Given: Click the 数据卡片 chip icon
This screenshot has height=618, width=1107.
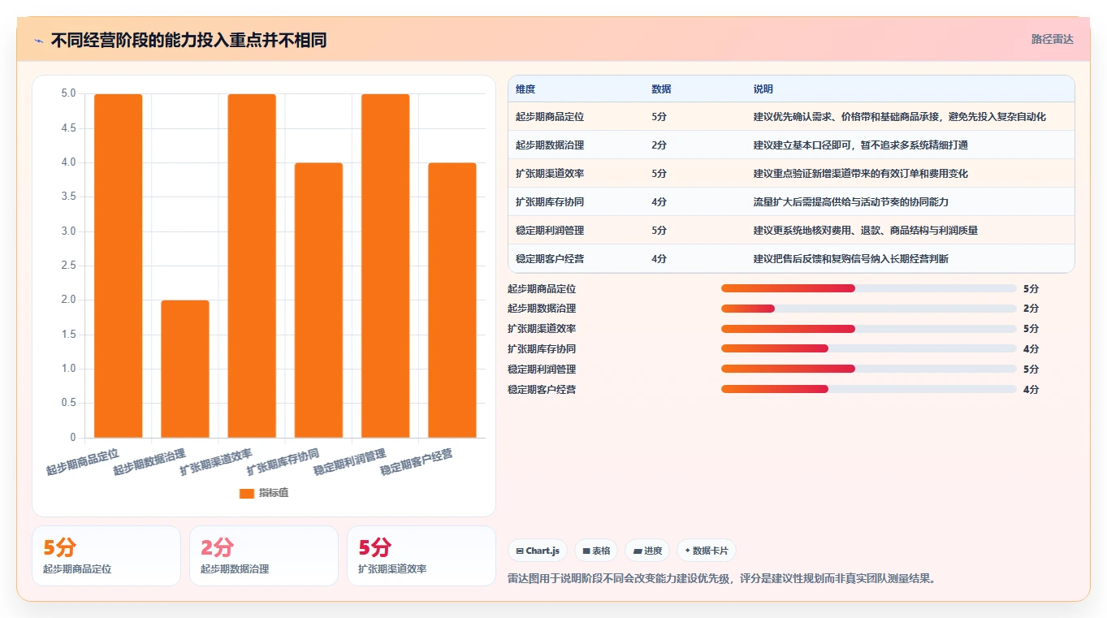Looking at the screenshot, I should pos(688,551).
